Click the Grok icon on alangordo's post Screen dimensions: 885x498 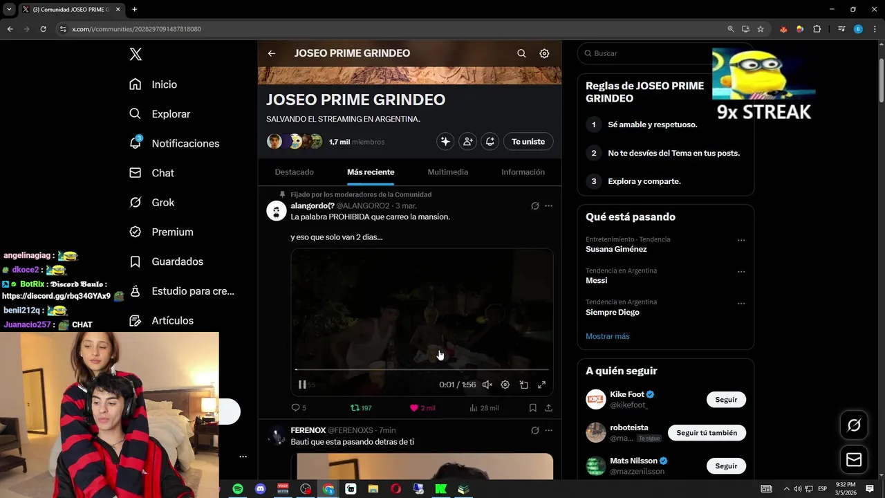[x=534, y=206]
